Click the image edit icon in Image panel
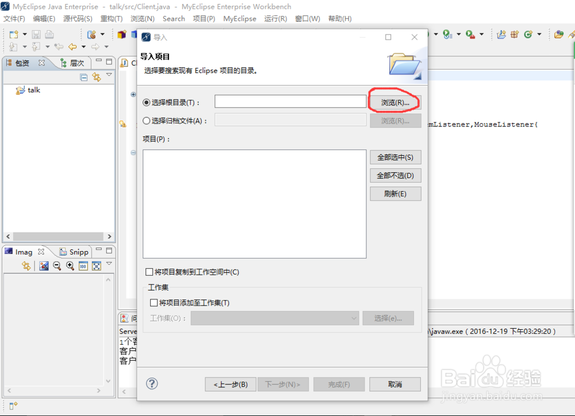 44,265
